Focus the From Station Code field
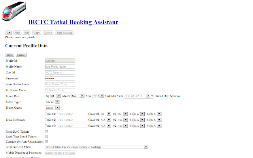This screenshot has width=253, height=158. click(60, 84)
